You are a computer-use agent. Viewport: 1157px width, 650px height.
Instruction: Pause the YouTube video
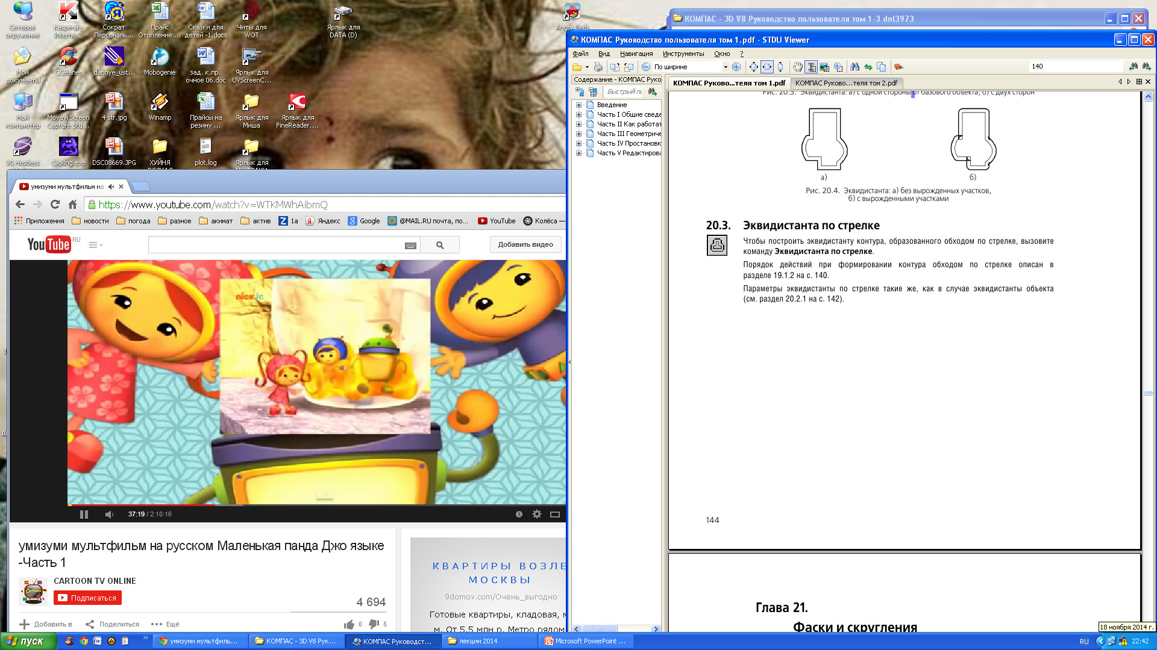pyautogui.click(x=84, y=514)
